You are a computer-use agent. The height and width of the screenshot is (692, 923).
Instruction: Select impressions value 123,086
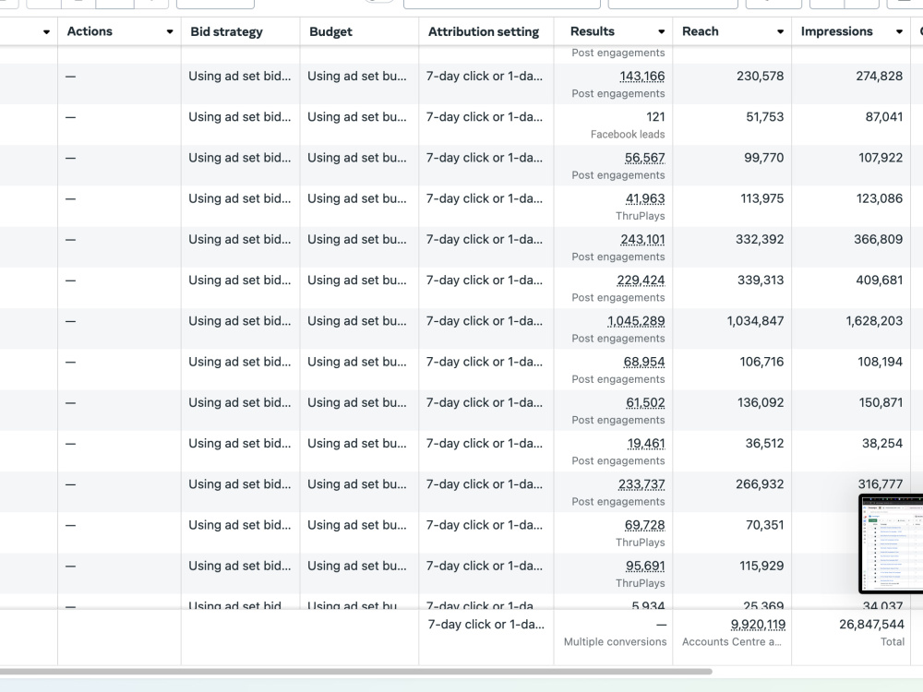[880, 199]
